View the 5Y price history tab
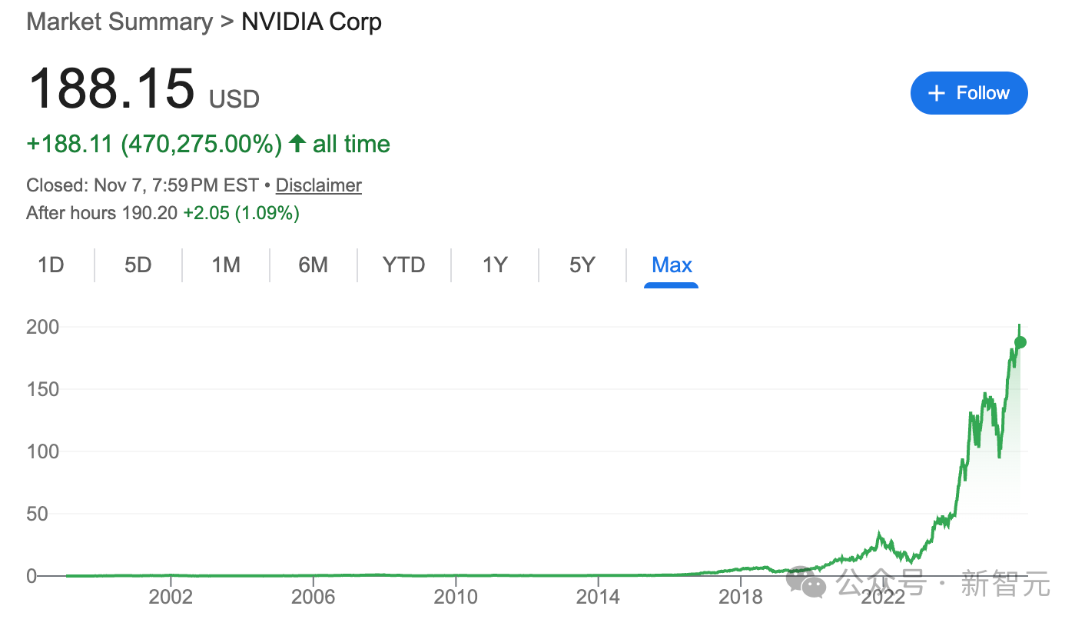1085x626 pixels. (582, 265)
